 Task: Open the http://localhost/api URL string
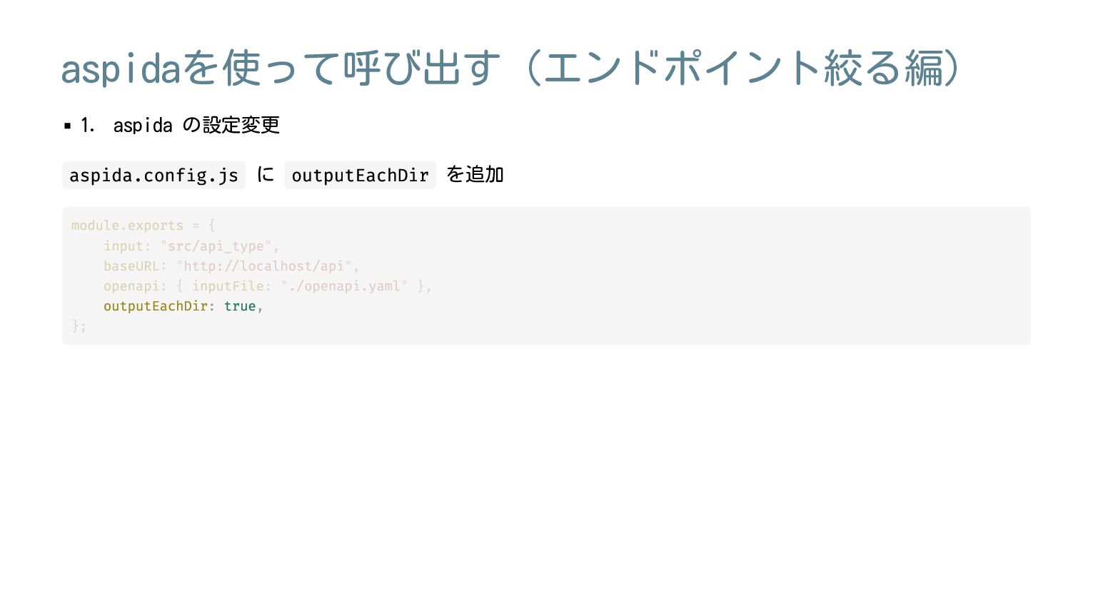pyautogui.click(x=264, y=266)
